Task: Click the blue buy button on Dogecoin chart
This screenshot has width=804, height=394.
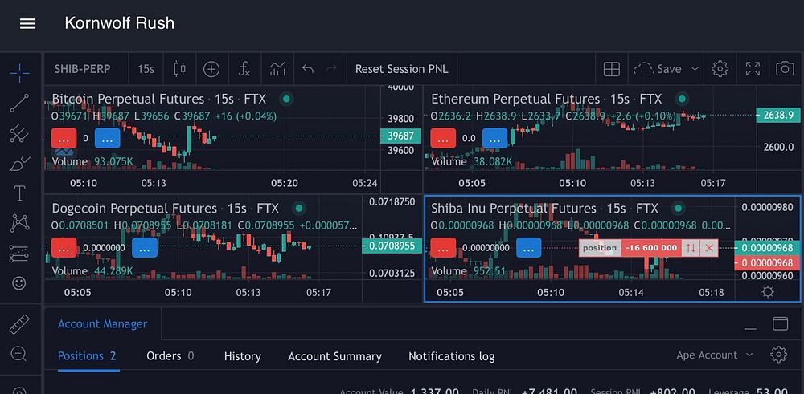Action: (145, 248)
